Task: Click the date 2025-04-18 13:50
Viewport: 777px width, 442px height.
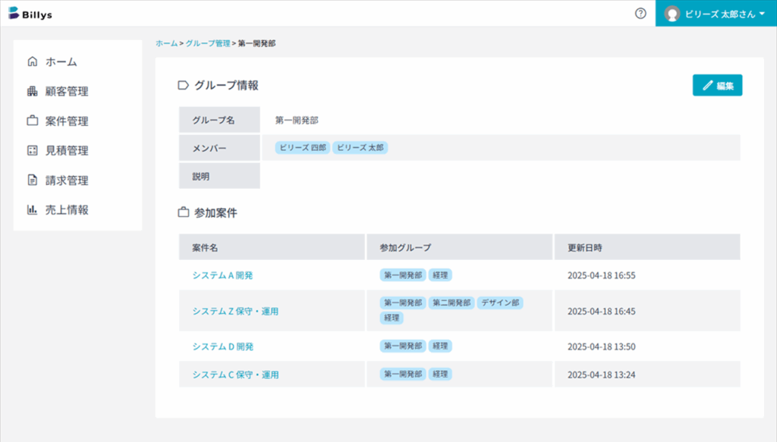Action: pos(601,346)
